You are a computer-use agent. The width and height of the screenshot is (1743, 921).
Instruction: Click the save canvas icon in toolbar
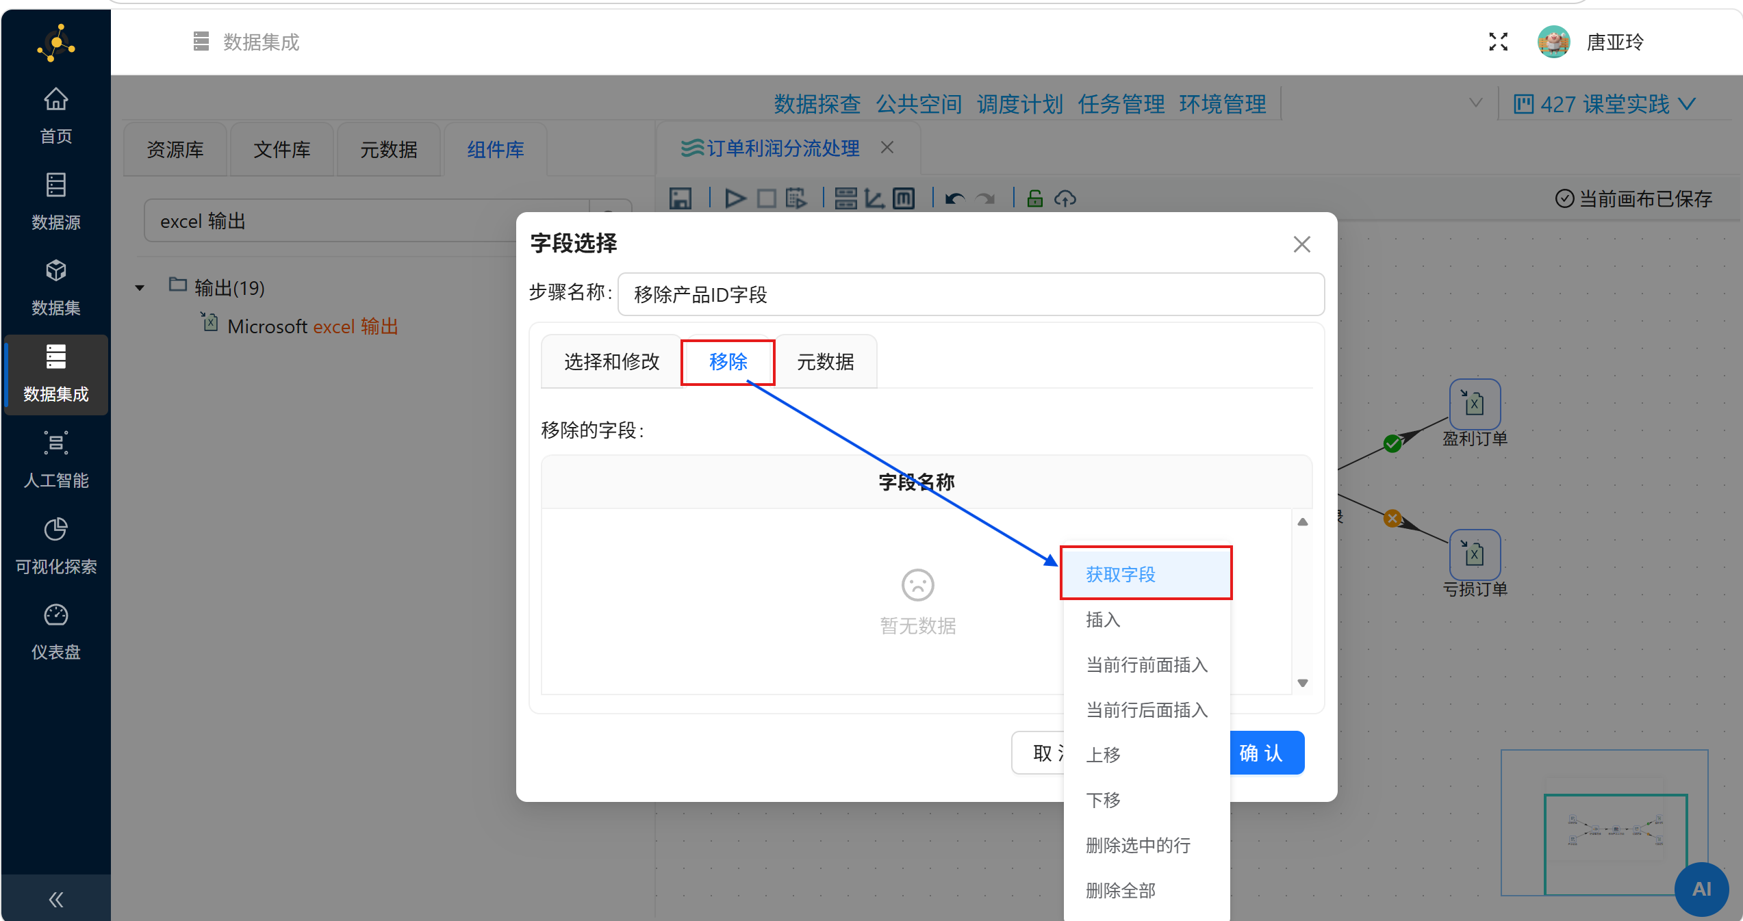680,198
